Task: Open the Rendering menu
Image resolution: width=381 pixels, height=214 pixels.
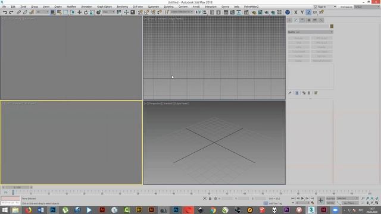Action: pos(122,7)
